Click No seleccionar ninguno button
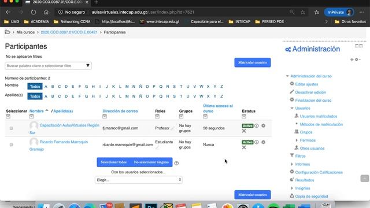 tap(151, 162)
